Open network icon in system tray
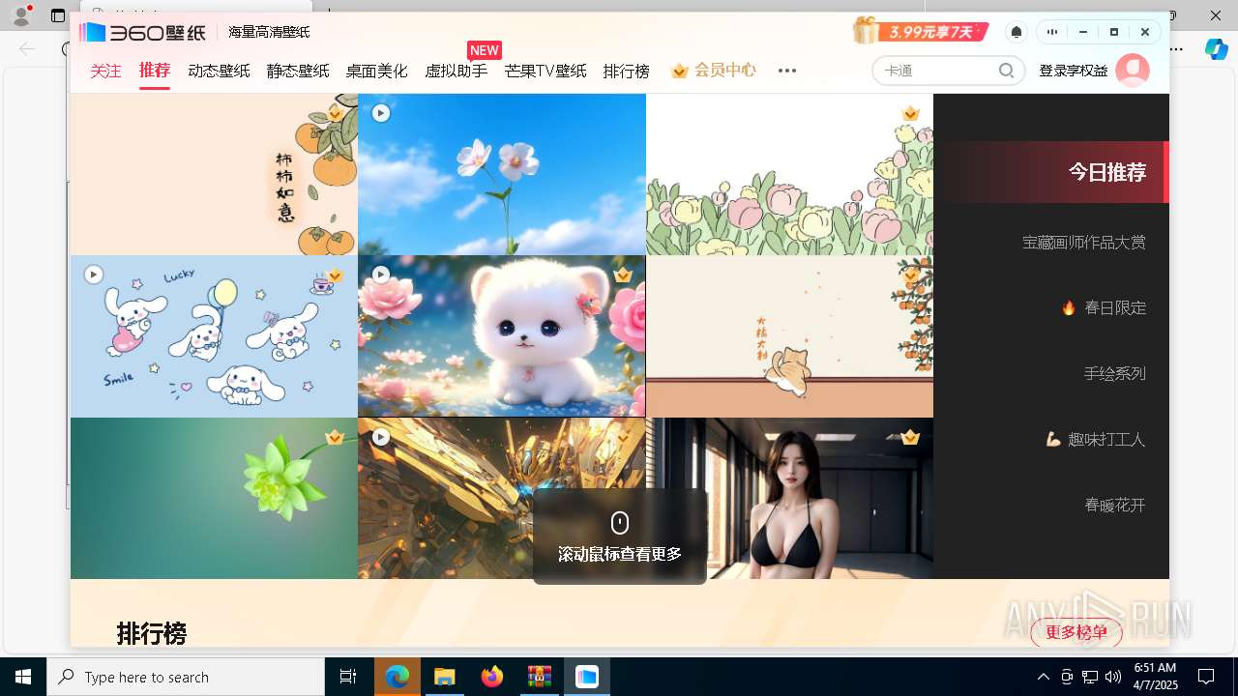 1090,677
